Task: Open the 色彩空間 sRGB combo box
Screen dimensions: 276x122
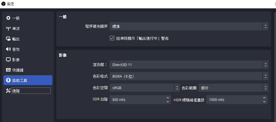Action: (x=145, y=88)
